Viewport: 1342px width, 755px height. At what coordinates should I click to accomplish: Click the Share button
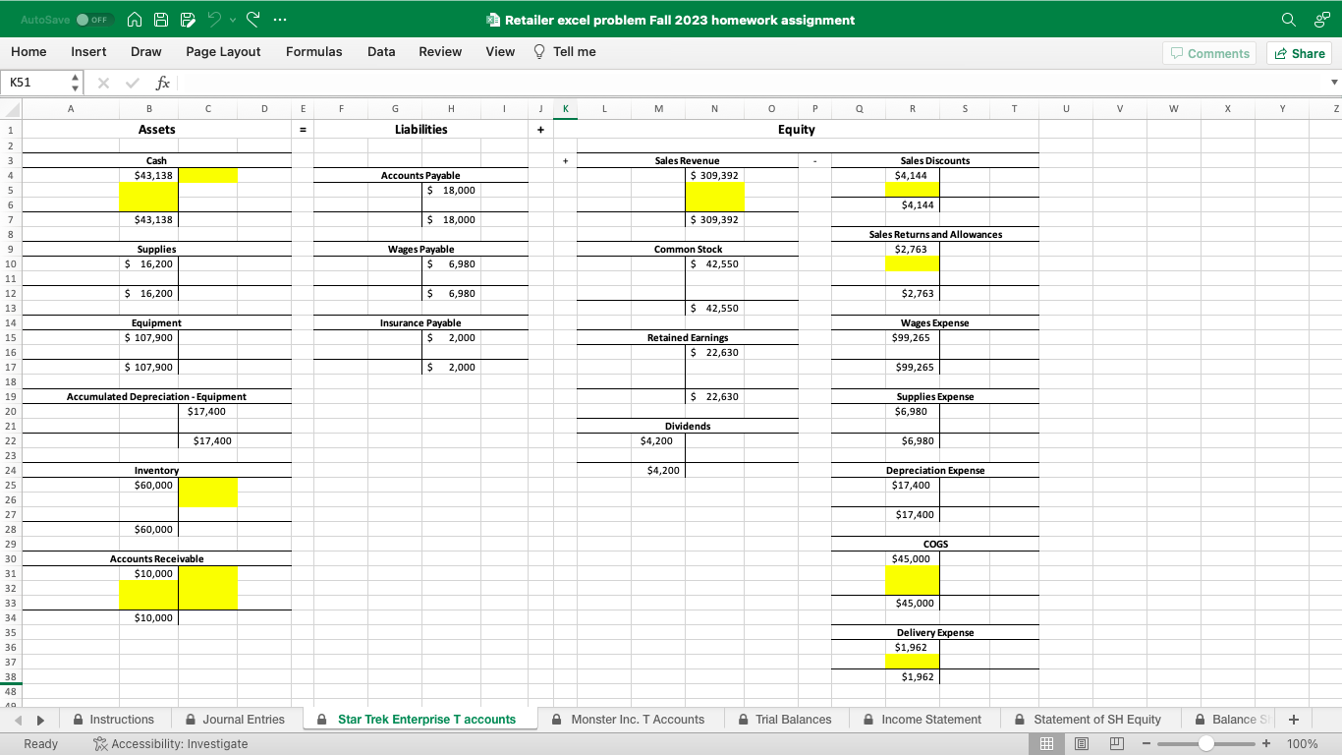point(1299,52)
